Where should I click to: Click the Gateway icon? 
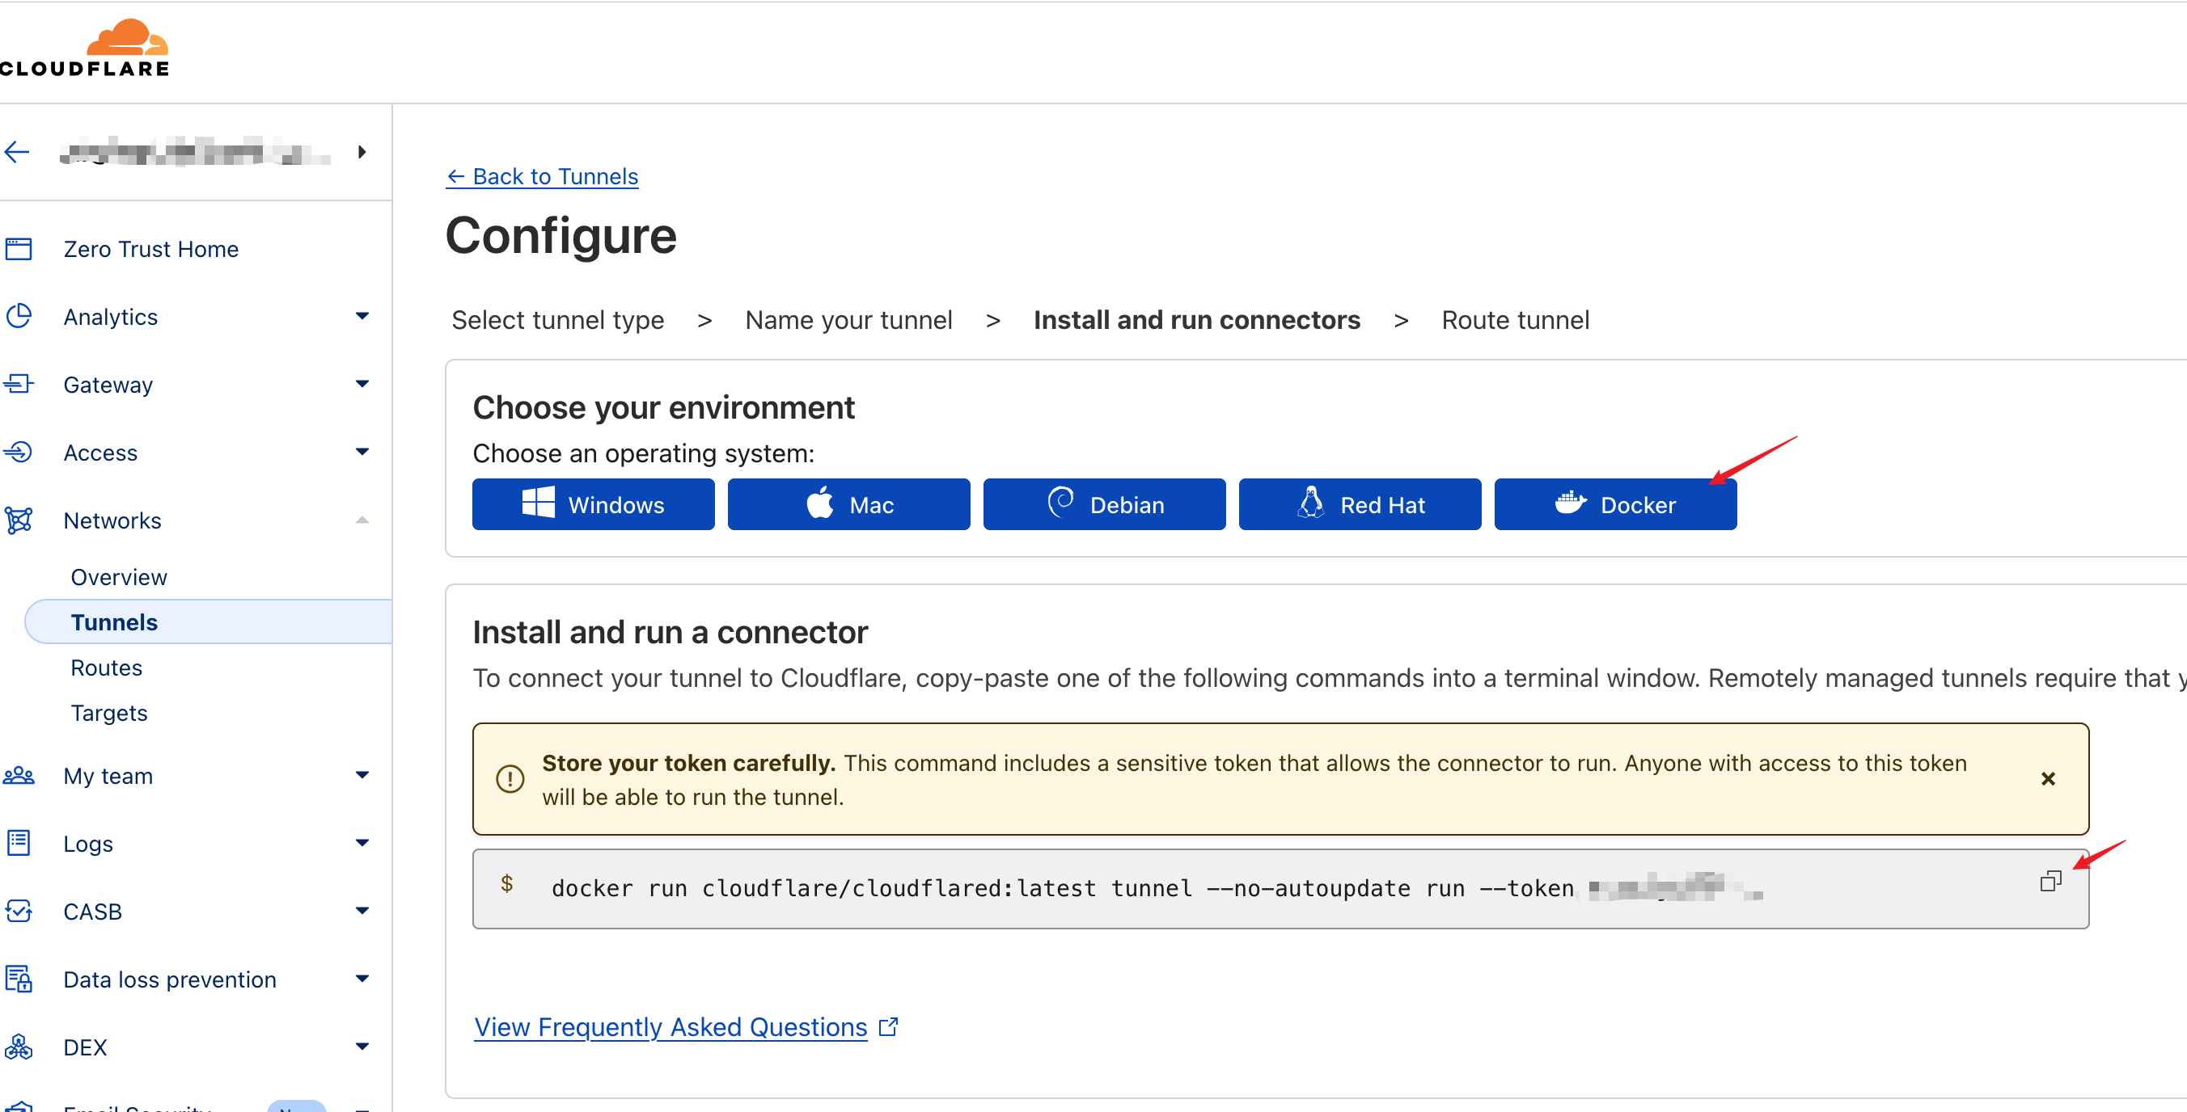19,384
